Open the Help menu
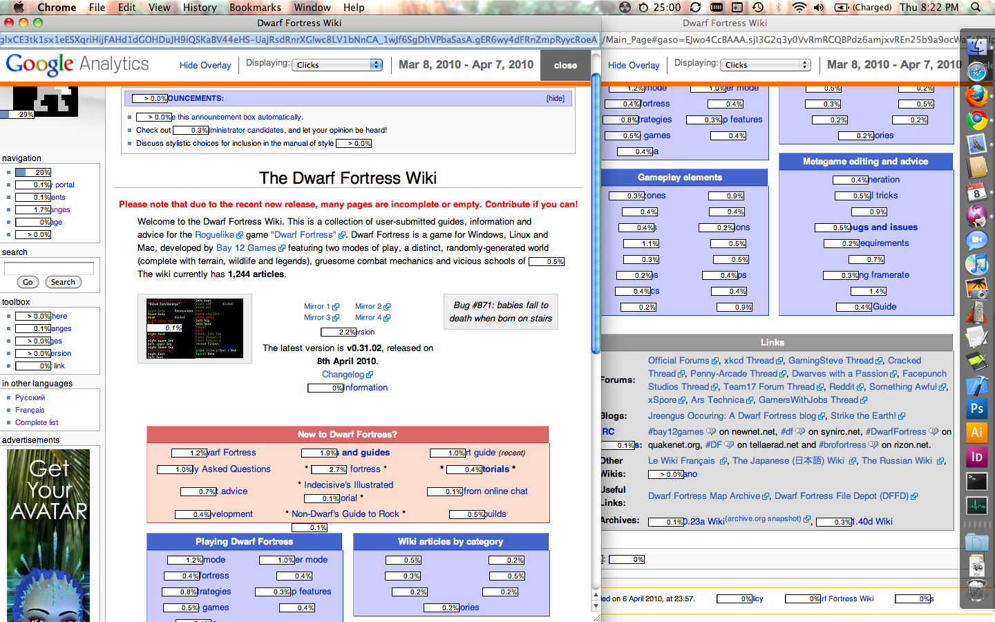 (354, 8)
